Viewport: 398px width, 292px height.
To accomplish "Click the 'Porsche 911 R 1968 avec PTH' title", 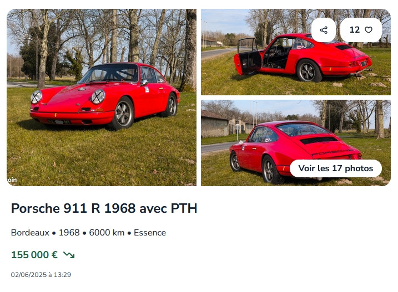I will (x=104, y=208).
